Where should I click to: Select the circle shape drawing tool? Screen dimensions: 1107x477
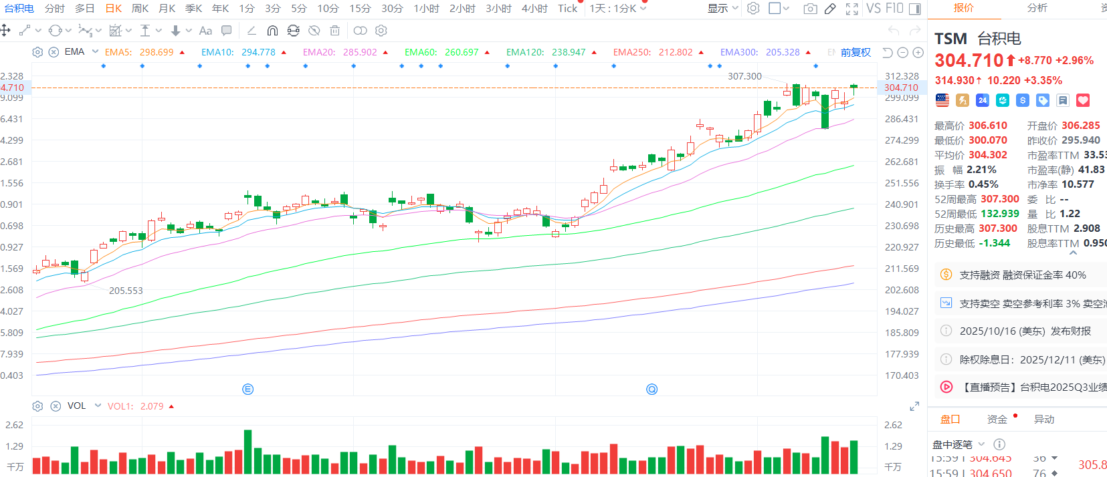tap(56, 30)
